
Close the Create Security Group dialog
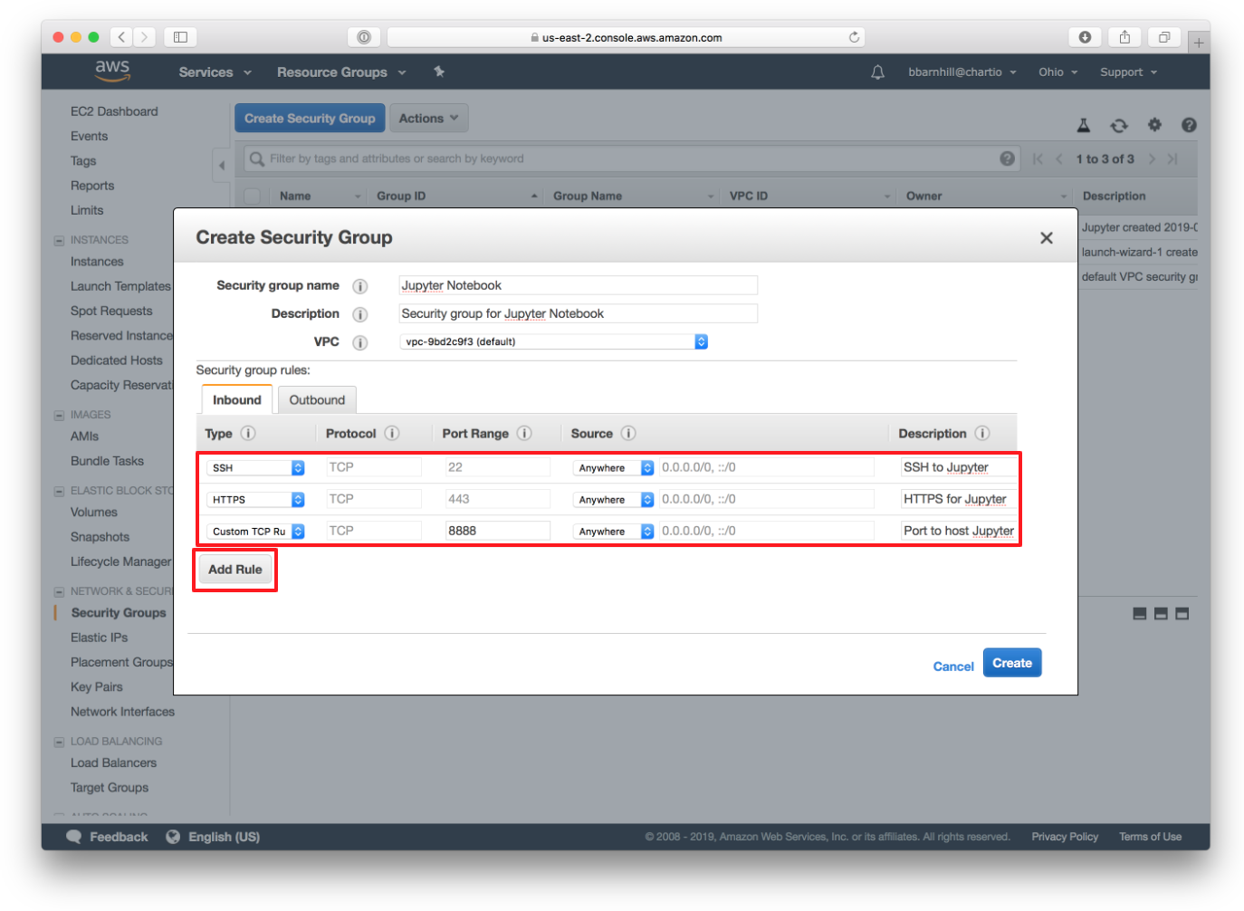1047,238
